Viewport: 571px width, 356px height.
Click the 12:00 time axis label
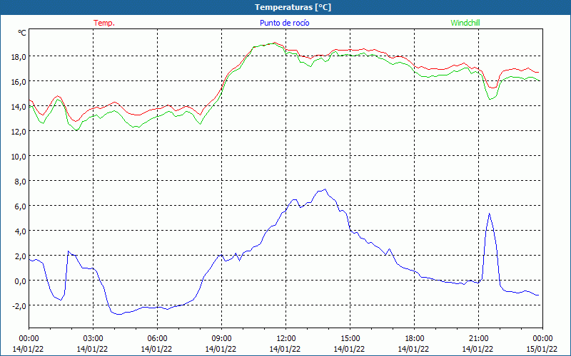(286, 339)
